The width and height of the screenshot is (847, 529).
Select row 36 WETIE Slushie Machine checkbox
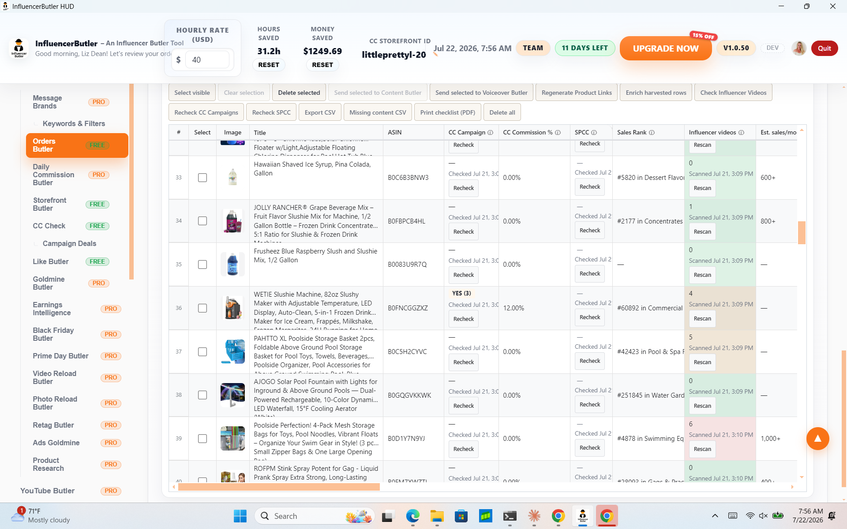[202, 308]
